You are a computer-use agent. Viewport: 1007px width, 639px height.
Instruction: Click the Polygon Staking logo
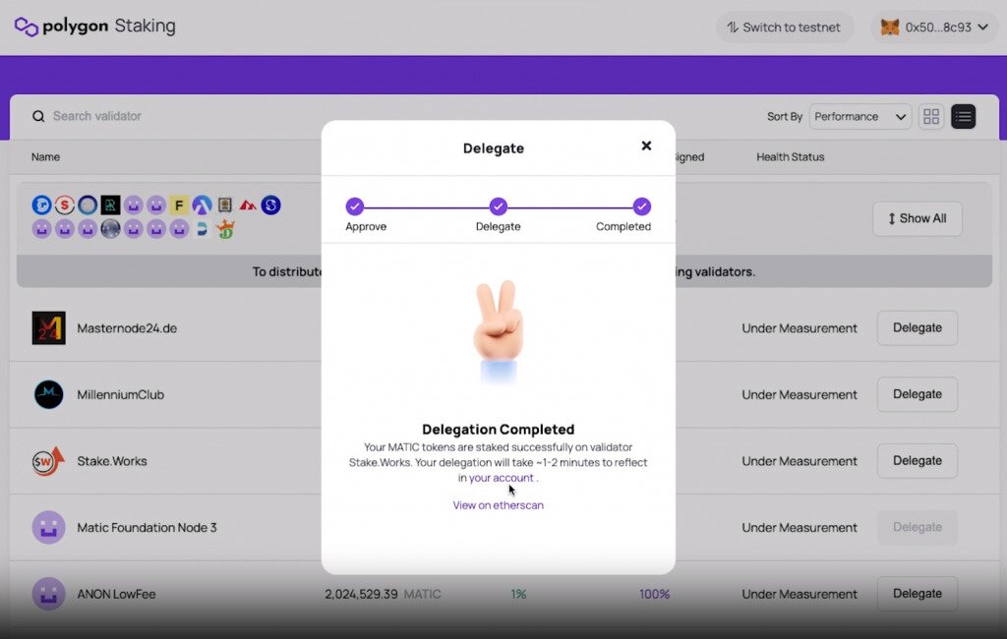click(x=94, y=27)
